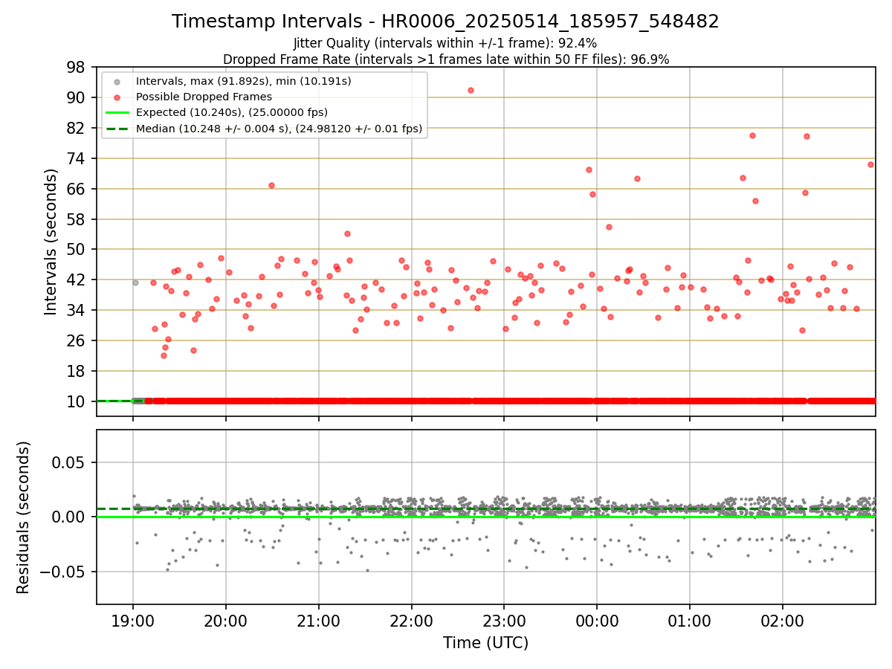Click the 42 y-axis tick label
Image resolution: width=892 pixels, height=669 pixels.
(77, 280)
